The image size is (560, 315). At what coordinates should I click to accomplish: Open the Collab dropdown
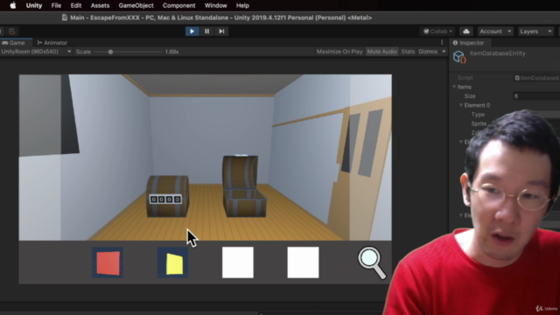coord(437,31)
